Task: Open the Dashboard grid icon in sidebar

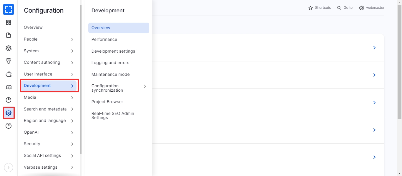Action: [x=9, y=22]
